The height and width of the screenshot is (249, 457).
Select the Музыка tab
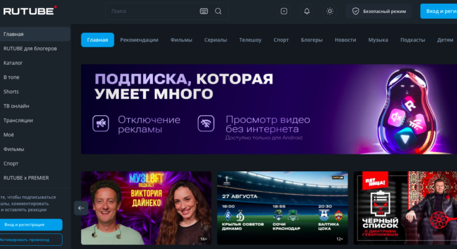coord(378,40)
